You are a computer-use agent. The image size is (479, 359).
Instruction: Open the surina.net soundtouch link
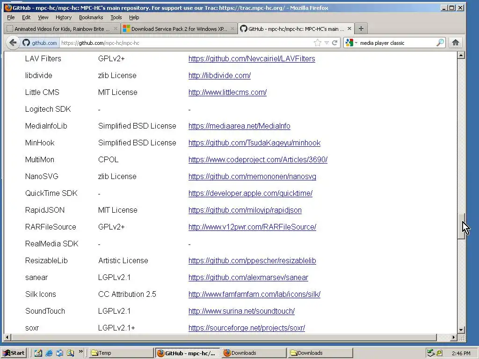coord(241,311)
